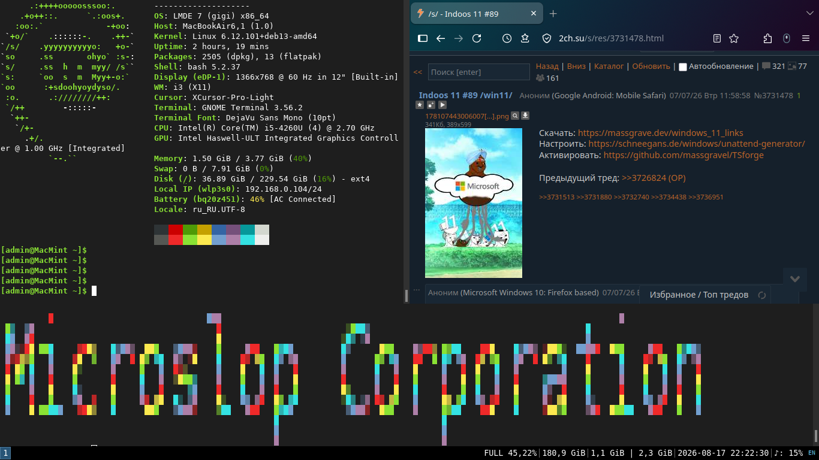This screenshot has height=460, width=819.
Task: Click the refresh spinner in Избранное panel
Action: pos(762,295)
